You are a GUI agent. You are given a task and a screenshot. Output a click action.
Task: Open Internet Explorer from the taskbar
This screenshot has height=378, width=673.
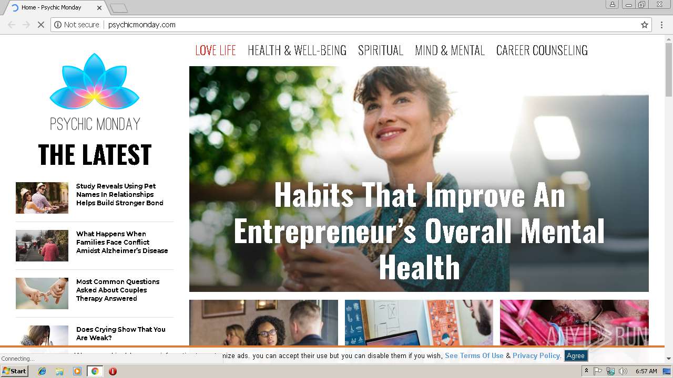click(x=42, y=371)
